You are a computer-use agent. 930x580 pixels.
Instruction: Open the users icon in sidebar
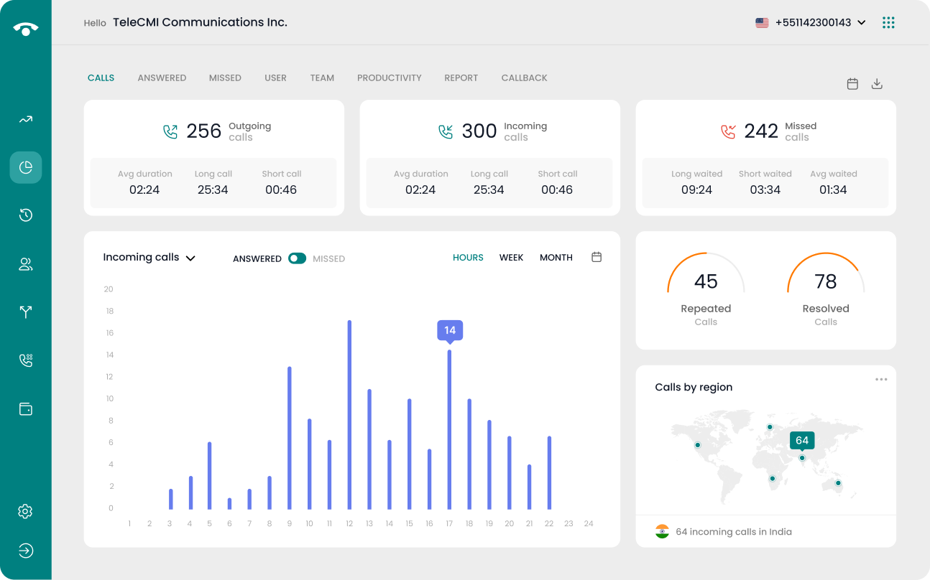pos(26,264)
